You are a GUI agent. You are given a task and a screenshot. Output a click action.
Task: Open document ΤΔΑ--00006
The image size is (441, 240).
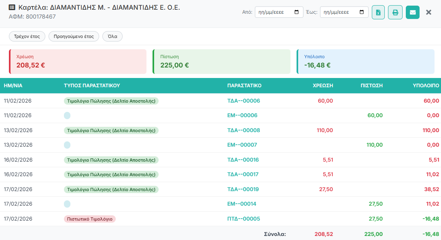(244, 101)
